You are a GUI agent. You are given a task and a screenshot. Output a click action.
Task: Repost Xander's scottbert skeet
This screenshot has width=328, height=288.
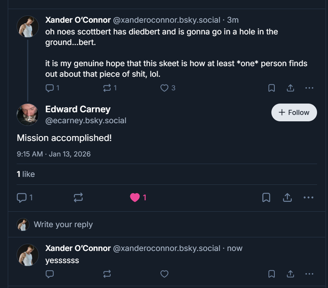(x=107, y=88)
